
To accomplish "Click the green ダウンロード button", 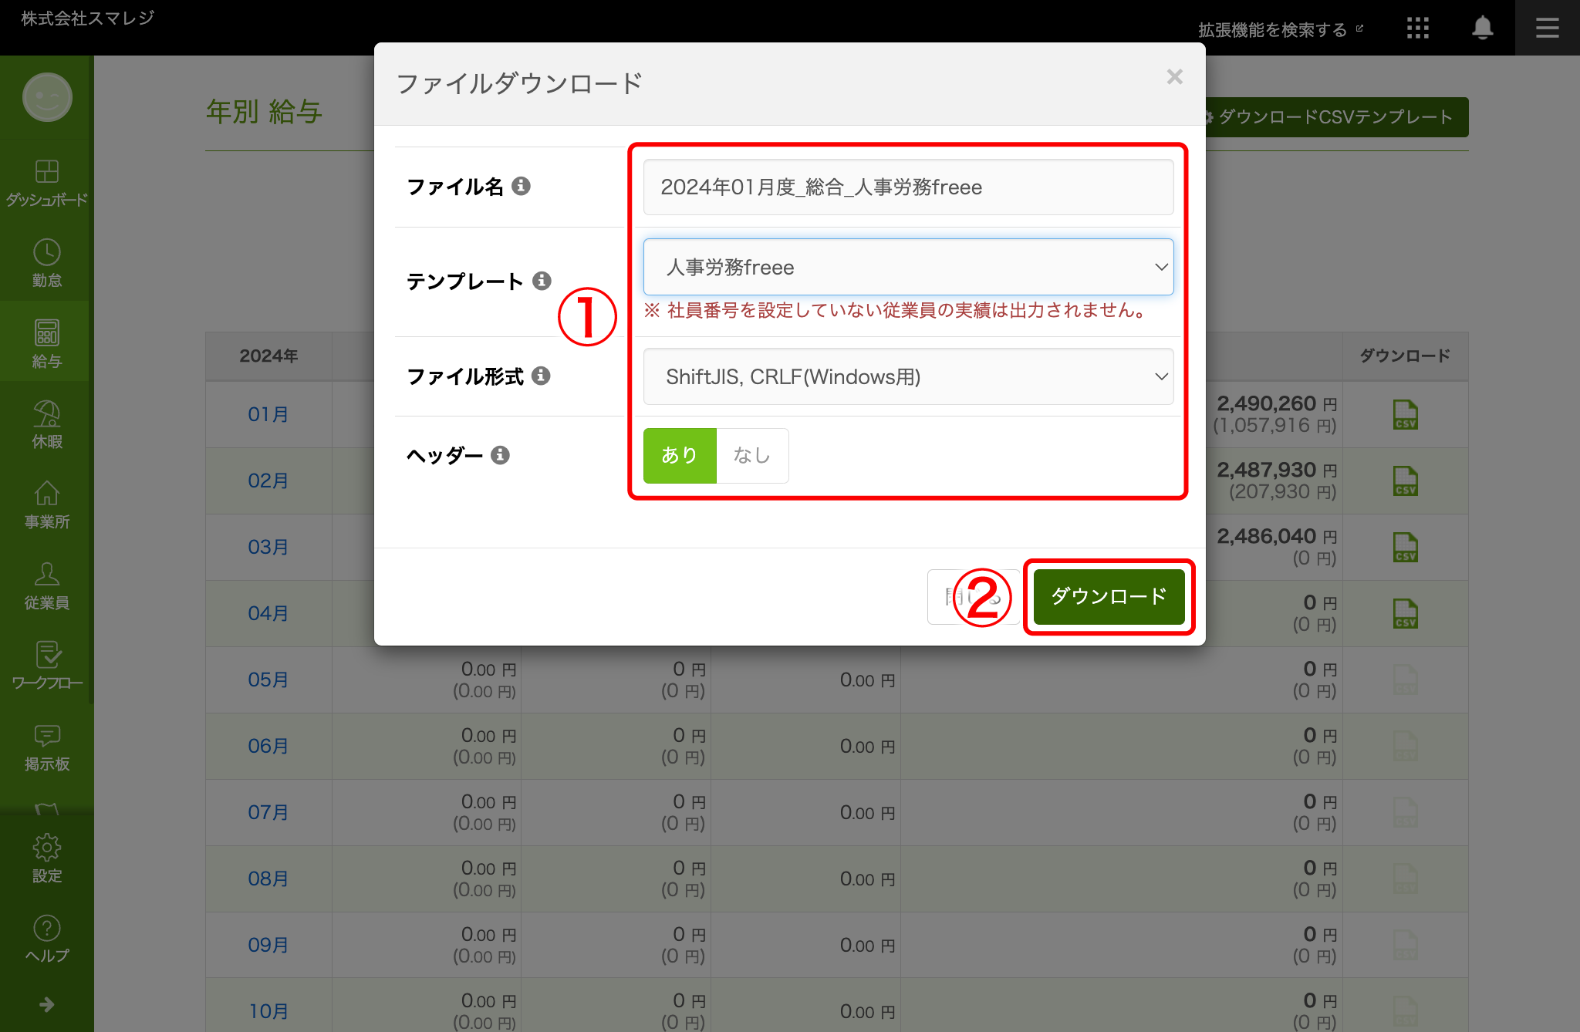I will [x=1109, y=596].
